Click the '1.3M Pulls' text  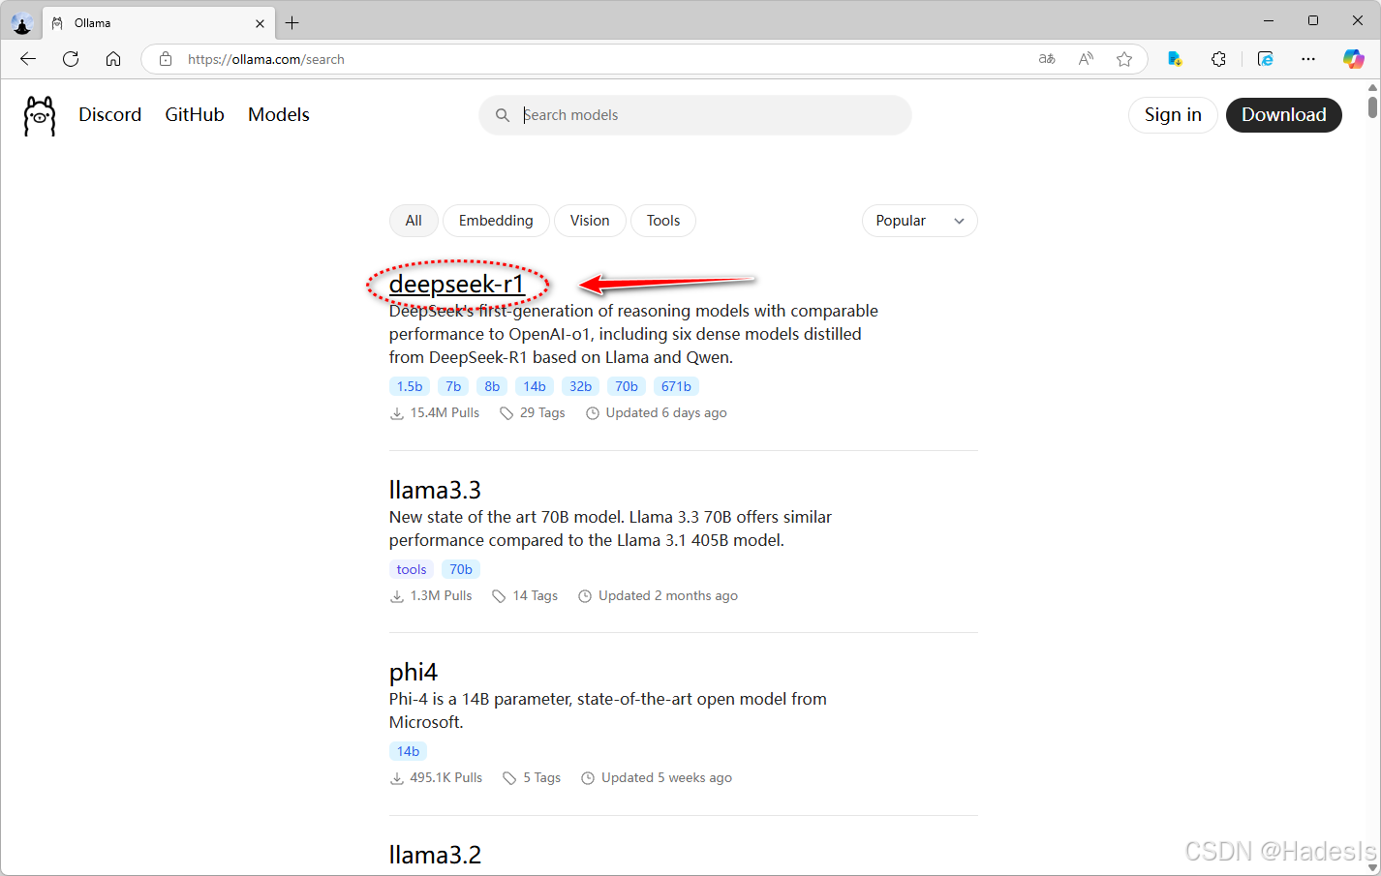coord(441,595)
